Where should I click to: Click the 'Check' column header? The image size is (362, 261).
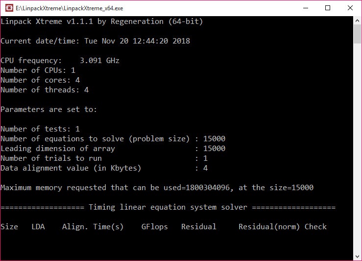pyautogui.click(x=315, y=227)
